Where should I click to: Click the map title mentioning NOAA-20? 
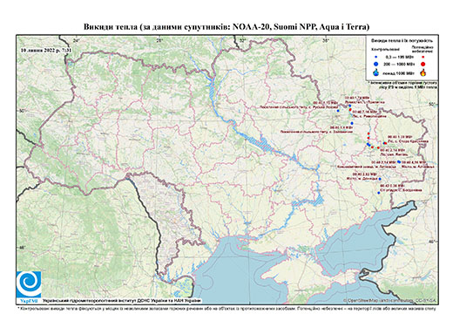tap(226, 27)
